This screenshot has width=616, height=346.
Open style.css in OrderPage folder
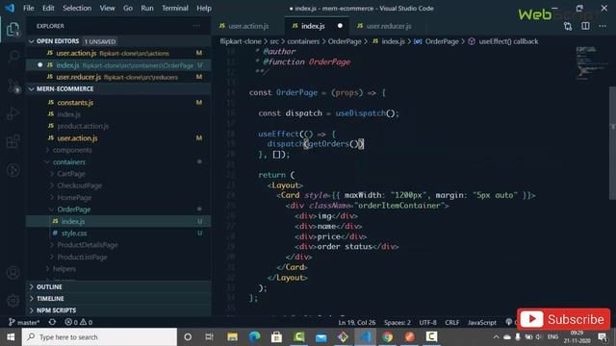pyautogui.click(x=74, y=234)
